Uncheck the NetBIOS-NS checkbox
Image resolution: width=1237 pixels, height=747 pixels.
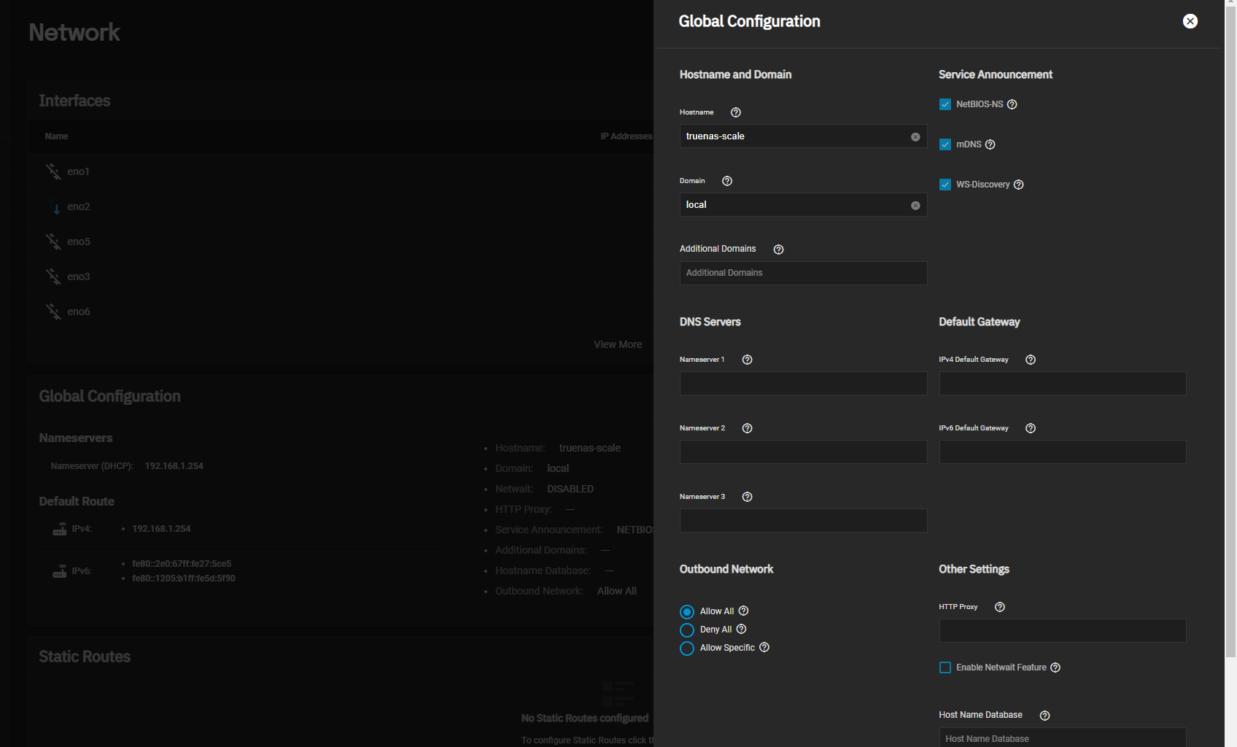pos(945,104)
